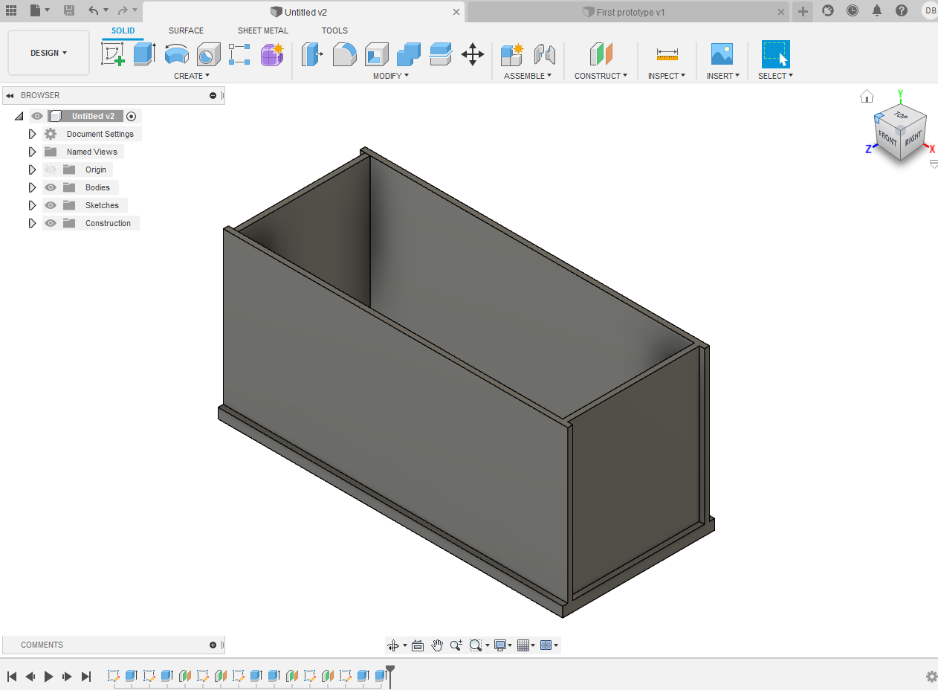Play through the design timeline history

pos(48,677)
